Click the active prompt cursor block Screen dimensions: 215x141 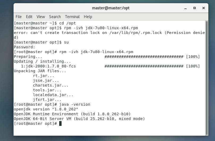coord(60,123)
